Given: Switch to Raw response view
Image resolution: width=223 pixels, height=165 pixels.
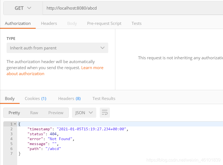Looking at the screenshot, I should pos(34,113).
